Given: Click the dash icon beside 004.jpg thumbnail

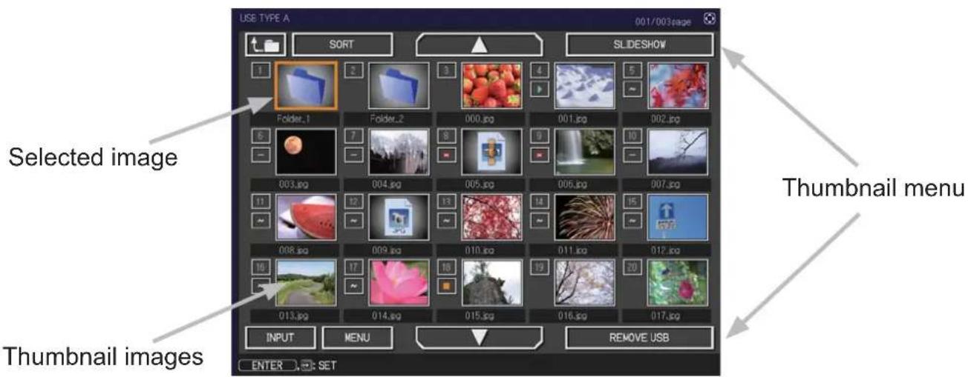Looking at the screenshot, I should tap(354, 155).
